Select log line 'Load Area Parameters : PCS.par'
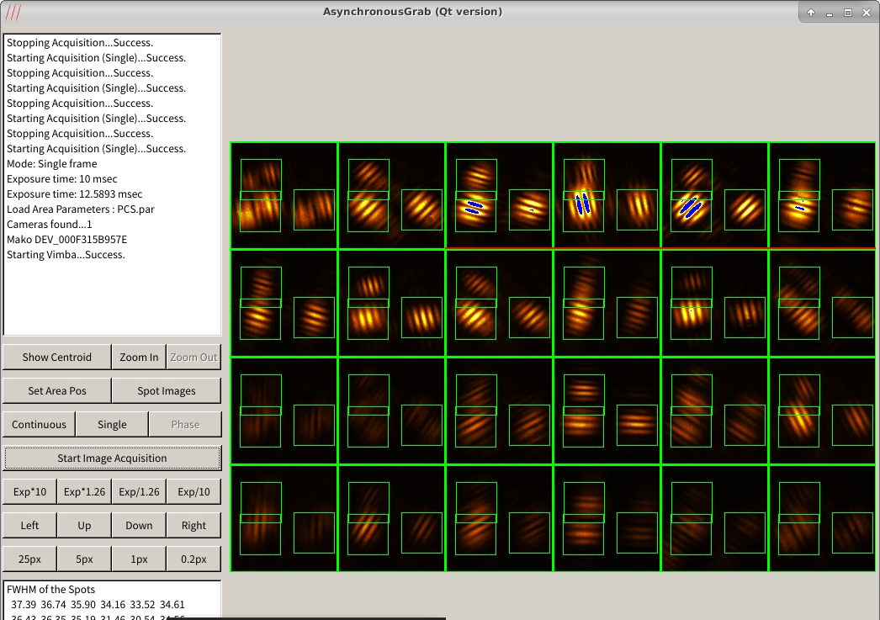Image resolution: width=880 pixels, height=620 pixels. (80, 209)
